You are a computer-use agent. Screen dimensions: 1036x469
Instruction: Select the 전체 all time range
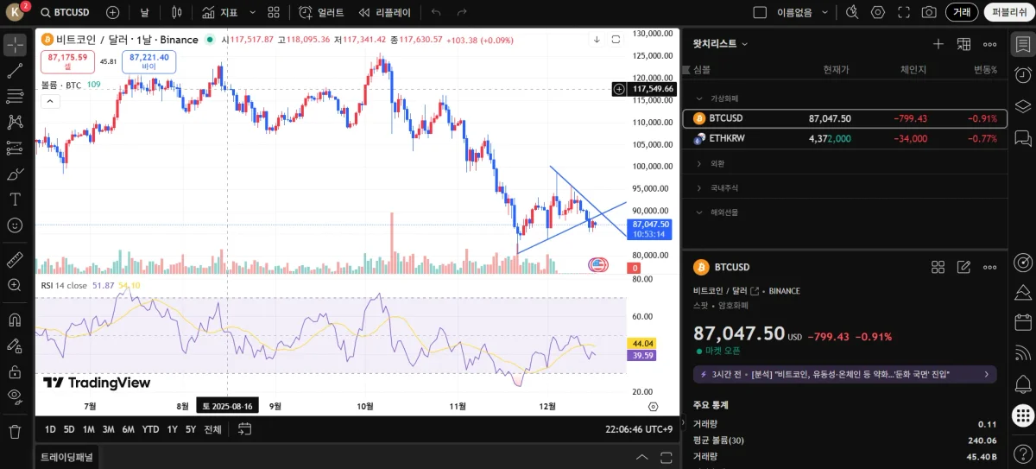point(212,429)
